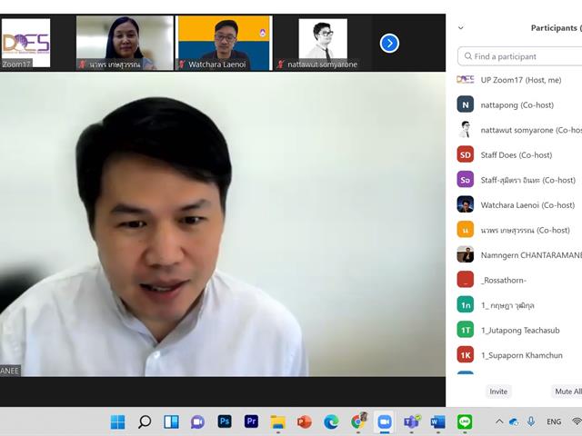
Task: Select the Zoom17 DOES logo video thumbnail
Action: [x=25, y=43]
